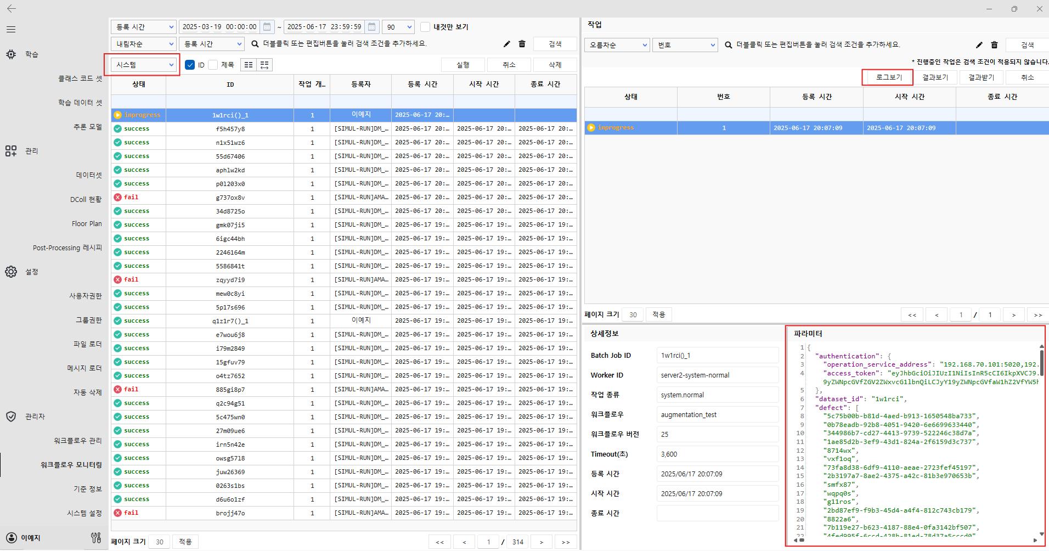Click the trash icon in left search bar

click(522, 44)
